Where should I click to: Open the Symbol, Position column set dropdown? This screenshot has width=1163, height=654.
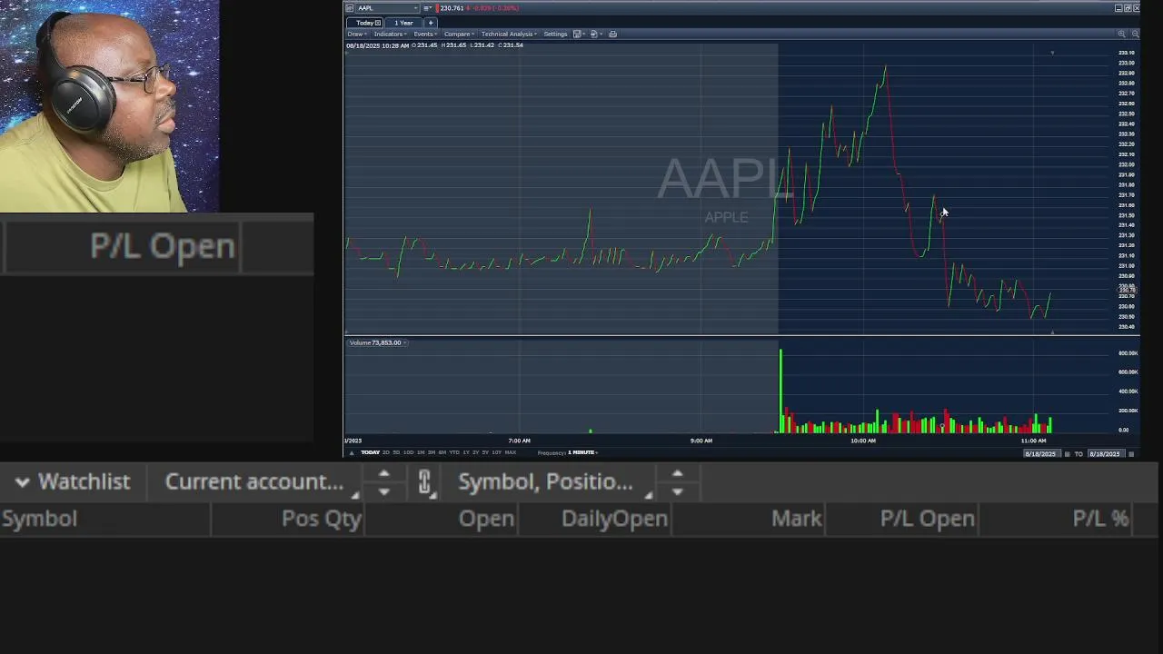(546, 481)
